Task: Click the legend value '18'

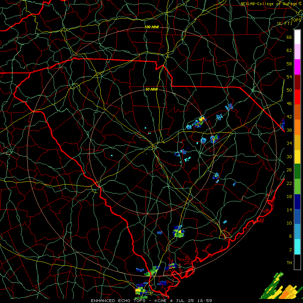Action: (x=289, y=197)
